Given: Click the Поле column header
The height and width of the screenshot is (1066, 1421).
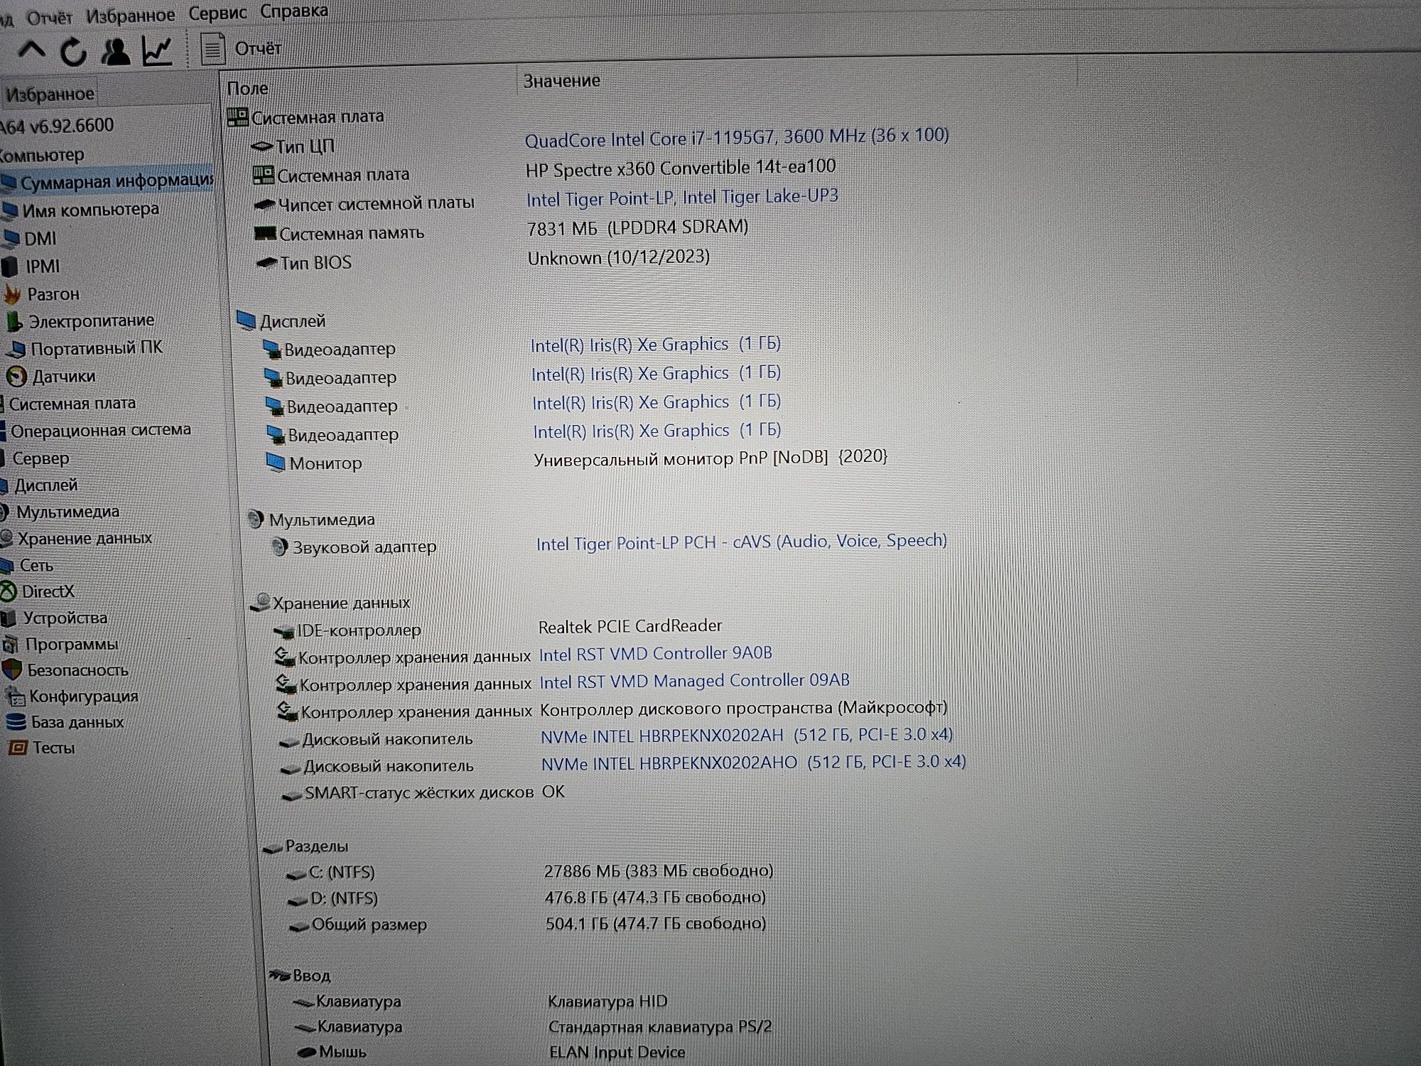Looking at the screenshot, I should [247, 88].
